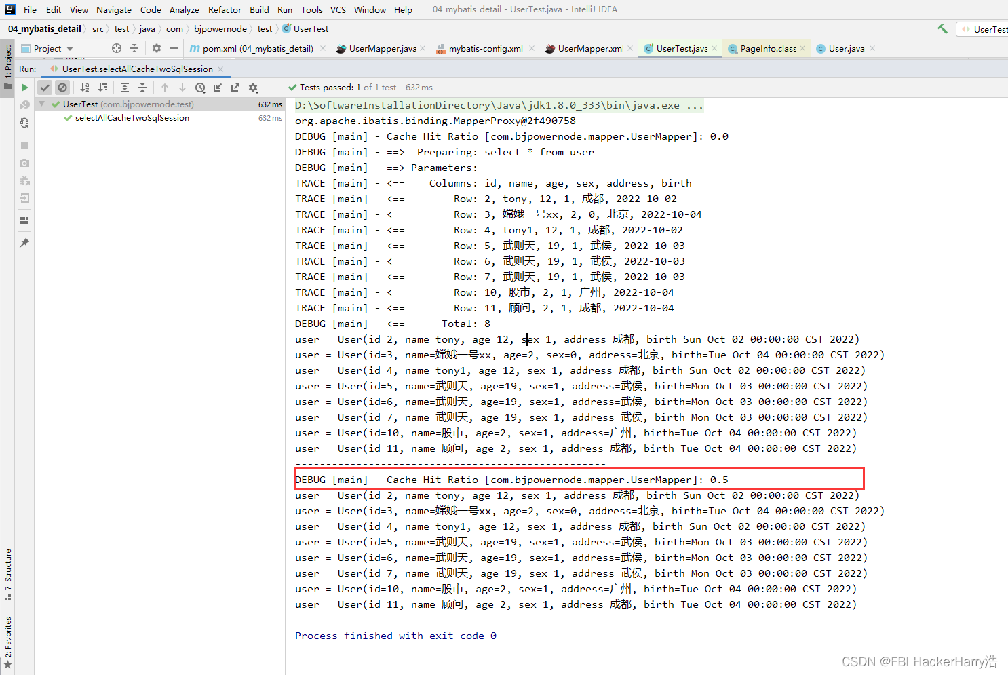Open the Project panel settings gear
The image size is (1008, 675).
click(157, 48)
